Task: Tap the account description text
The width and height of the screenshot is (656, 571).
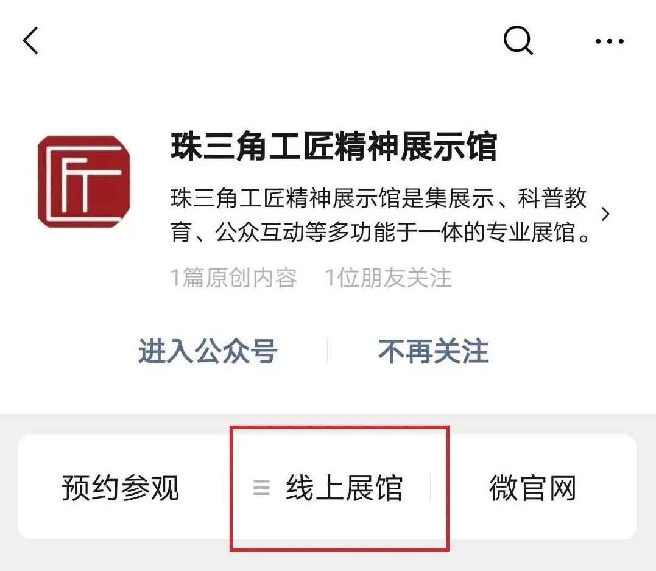Action: [x=380, y=215]
